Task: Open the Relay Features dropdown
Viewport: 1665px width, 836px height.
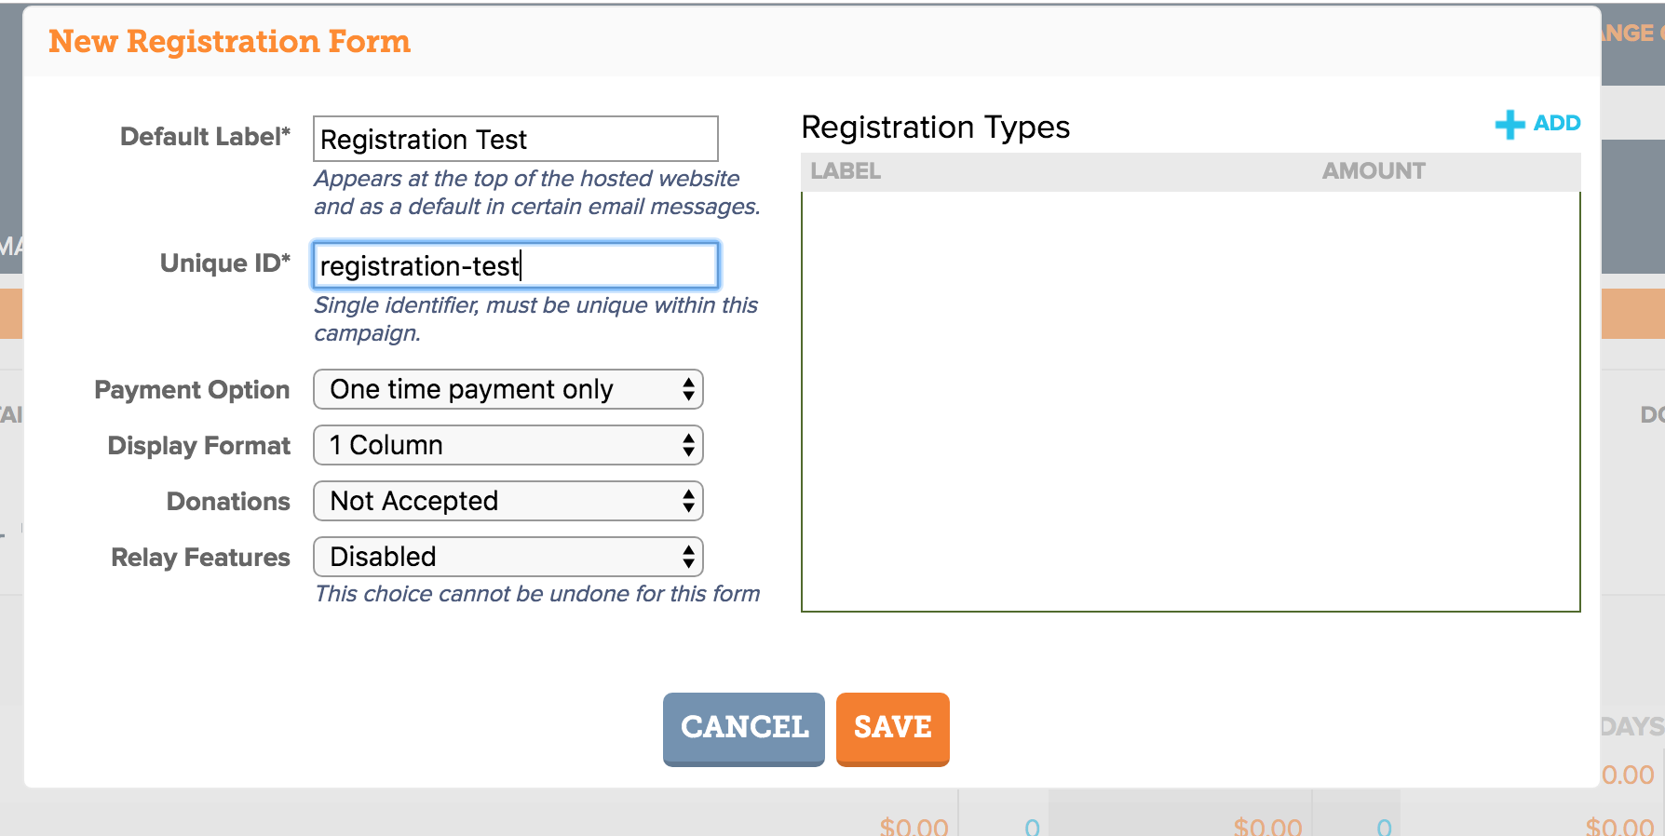Action: coord(508,557)
